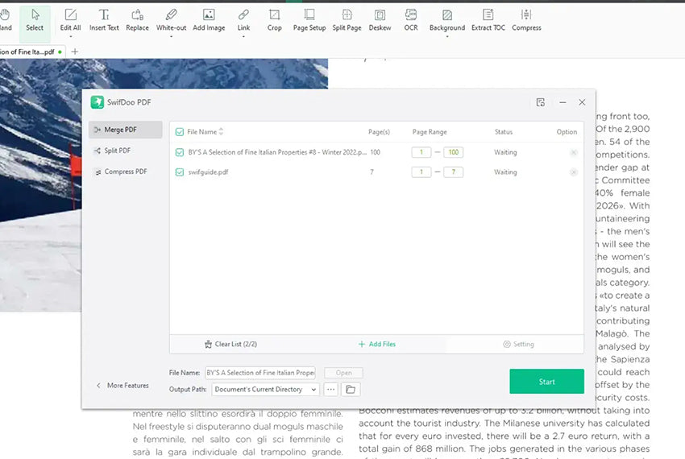Switch to the Compress PDF tab
This screenshot has height=459, width=685.
(125, 172)
